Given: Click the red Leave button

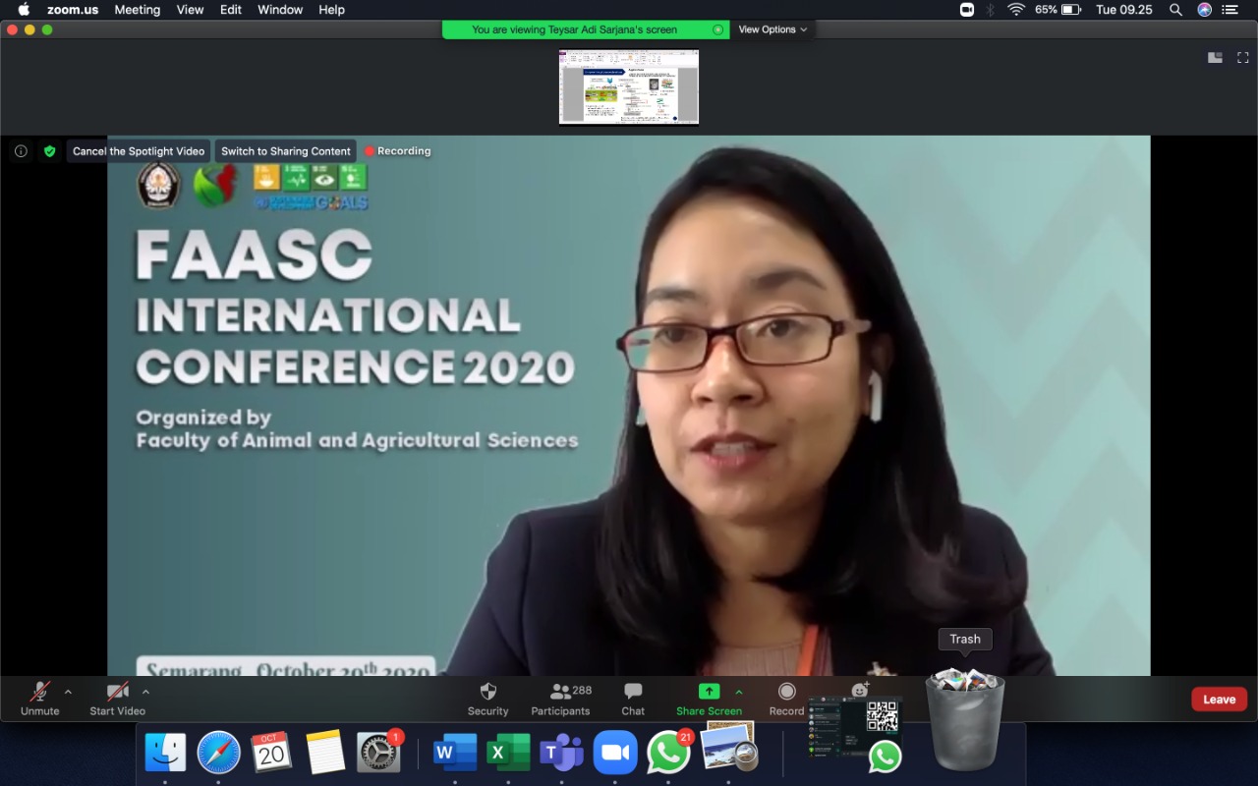Looking at the screenshot, I should point(1219,699).
